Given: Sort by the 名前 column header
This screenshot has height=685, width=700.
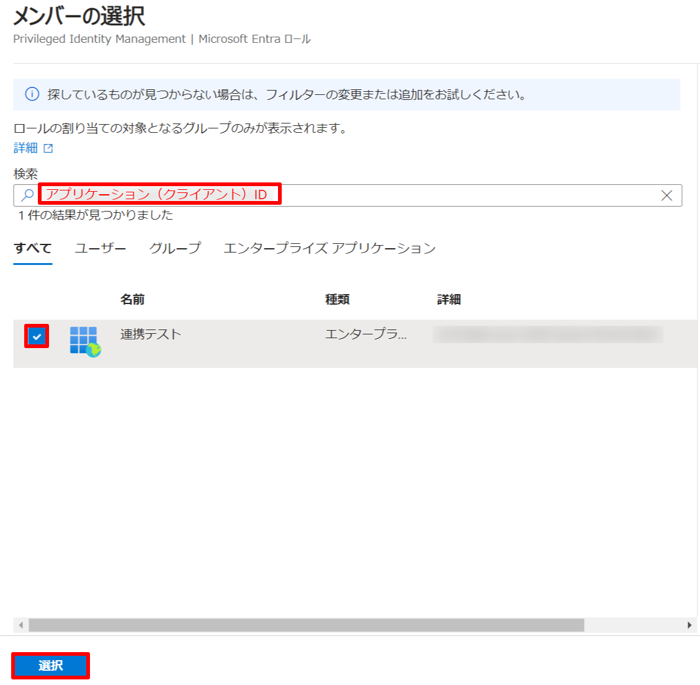Looking at the screenshot, I should pyautogui.click(x=132, y=299).
